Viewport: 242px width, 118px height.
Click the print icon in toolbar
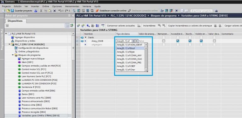click(x=36, y=11)
